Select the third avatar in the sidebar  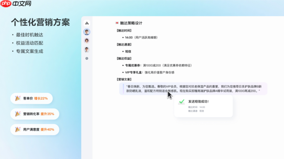coord(87,49)
